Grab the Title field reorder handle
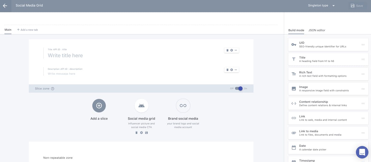Viewport: 371px width, 162px height. point(236,50)
